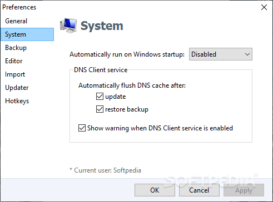This screenshot has height=202, width=273.
Task: Click 'Automatically run on Windows startup' label
Action: click(x=127, y=54)
